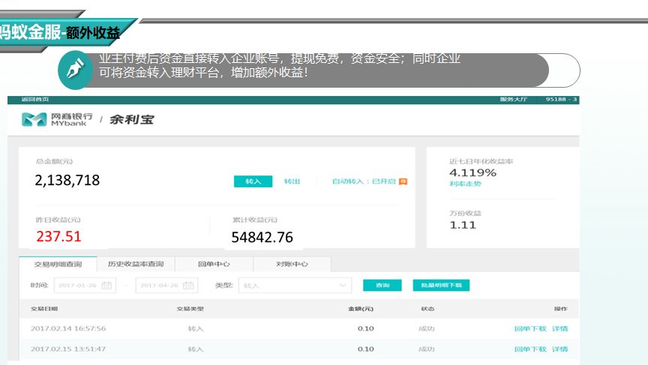Open 服务大厅 in the top bar

tap(514, 100)
